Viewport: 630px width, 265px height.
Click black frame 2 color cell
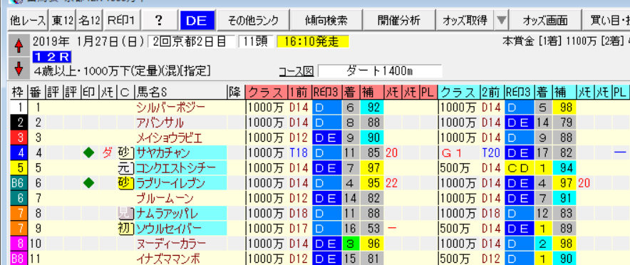click(18, 123)
